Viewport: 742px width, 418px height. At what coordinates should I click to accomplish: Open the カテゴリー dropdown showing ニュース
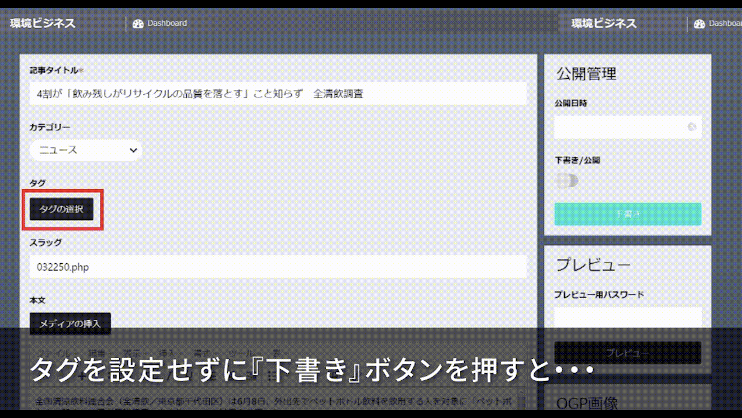(x=86, y=150)
